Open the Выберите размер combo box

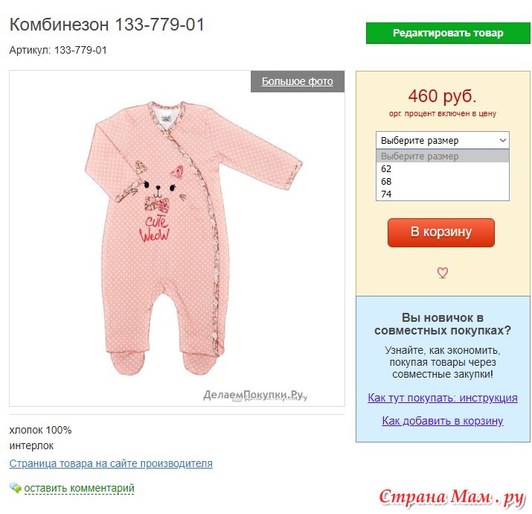443,140
